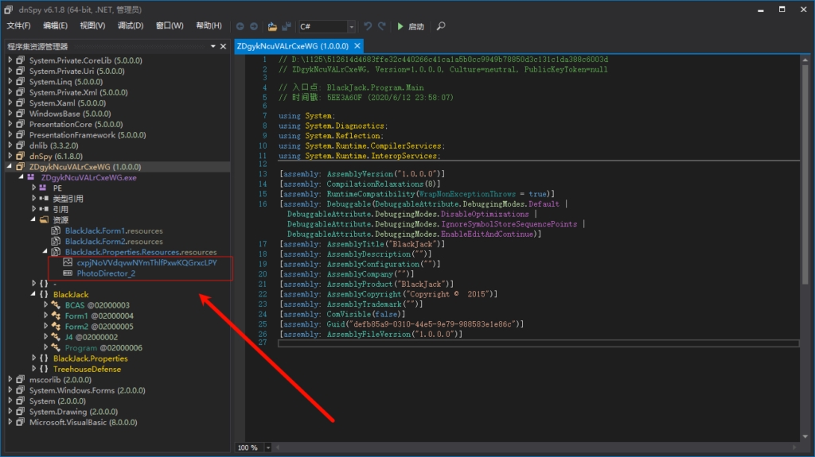
Task: Click the assembly icon beside System.Xaml (5.0.0.0)
Action: pos(20,103)
